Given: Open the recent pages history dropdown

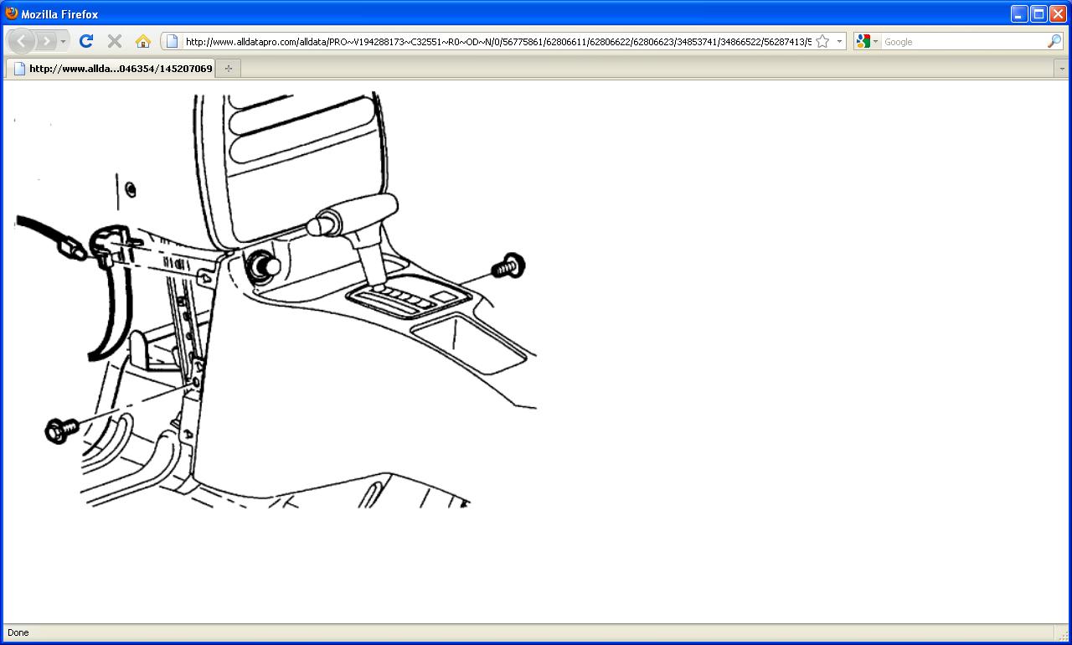Looking at the screenshot, I should click(x=63, y=41).
